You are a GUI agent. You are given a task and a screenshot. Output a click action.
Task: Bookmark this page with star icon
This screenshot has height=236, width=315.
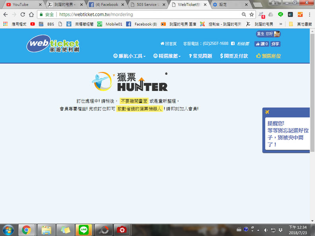point(251,14)
